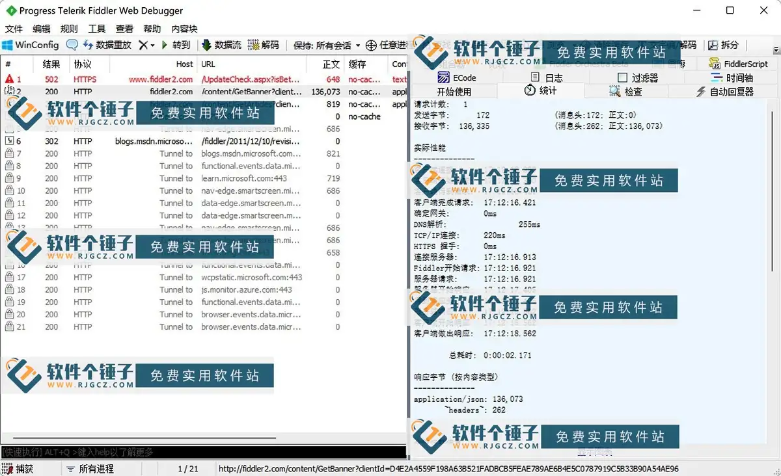Select session 9 learn.microsoft.com:443
This screenshot has height=476, width=781.
click(203, 178)
